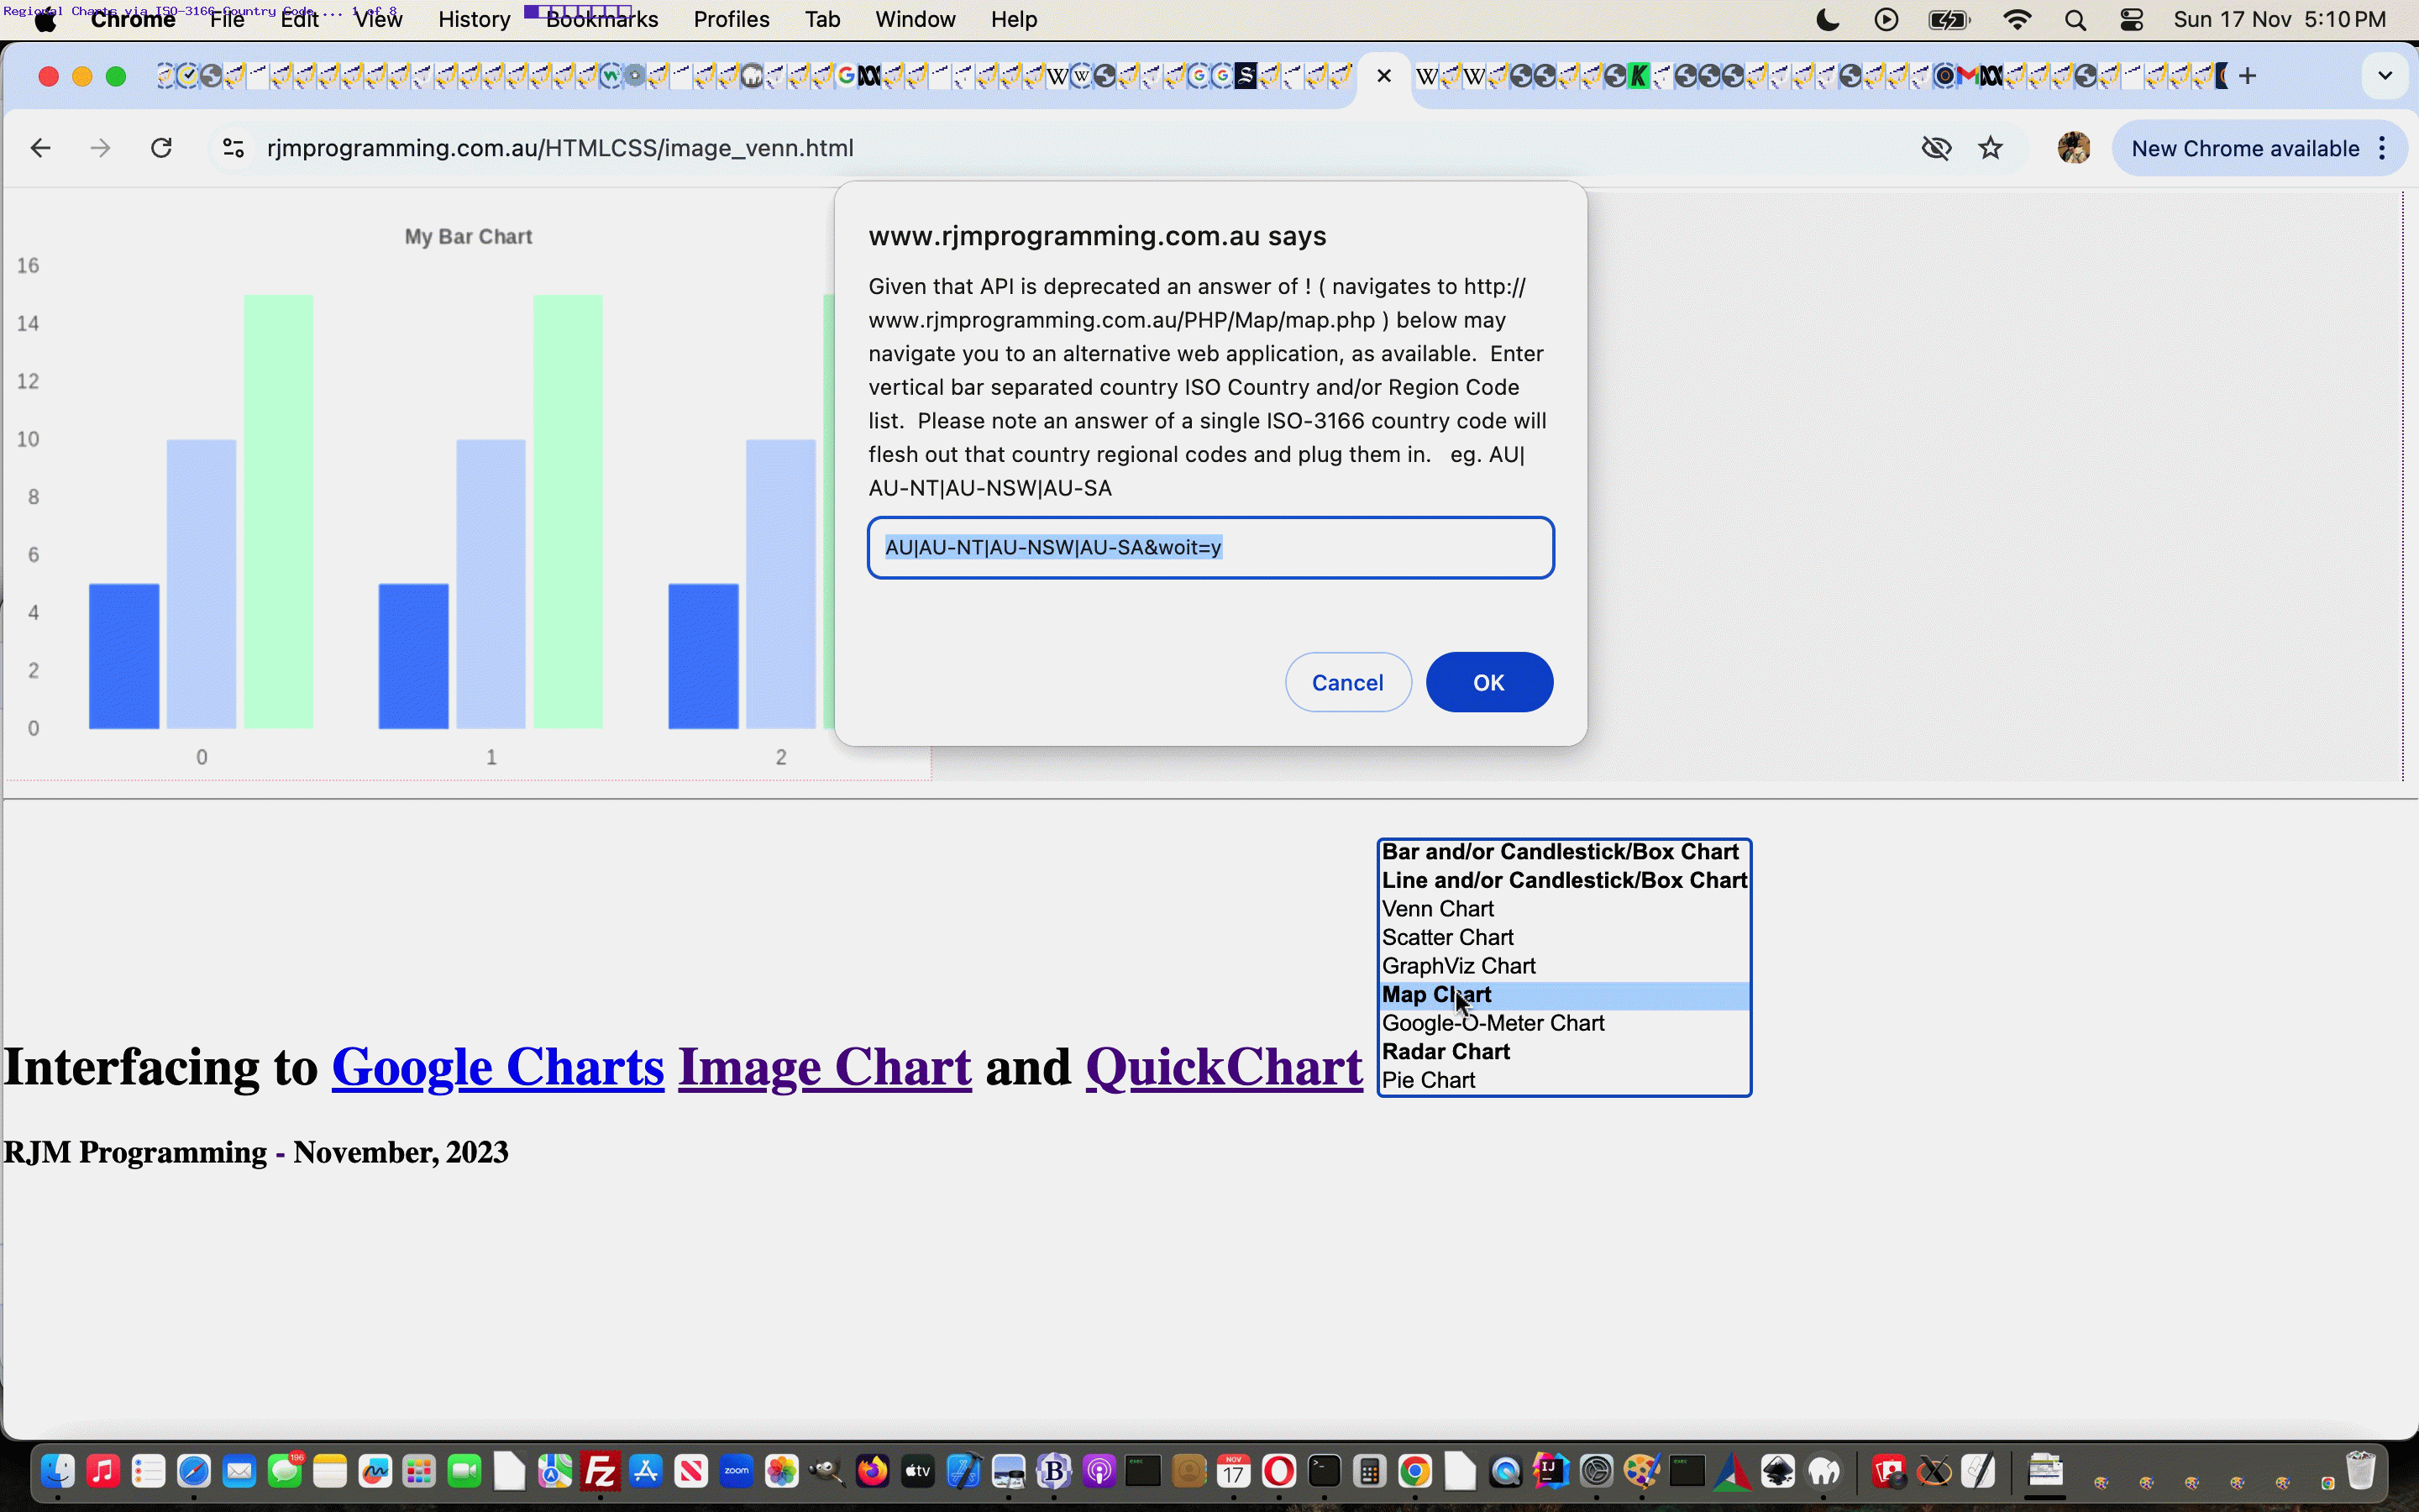2419x1512 pixels.
Task: Launch FileZilla from the Dock
Action: (601, 1471)
